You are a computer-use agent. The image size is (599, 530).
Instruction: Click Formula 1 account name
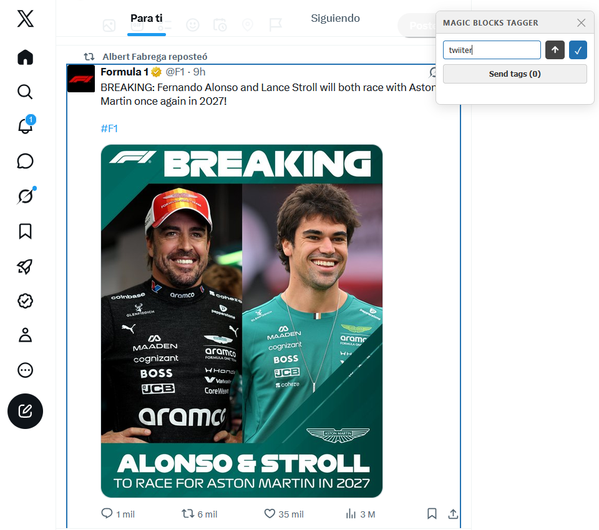click(x=125, y=72)
